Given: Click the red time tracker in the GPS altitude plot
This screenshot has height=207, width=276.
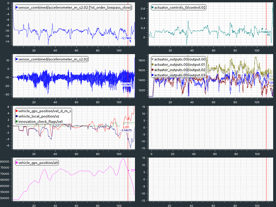Looking at the screenshot, I should (x=128, y=179).
